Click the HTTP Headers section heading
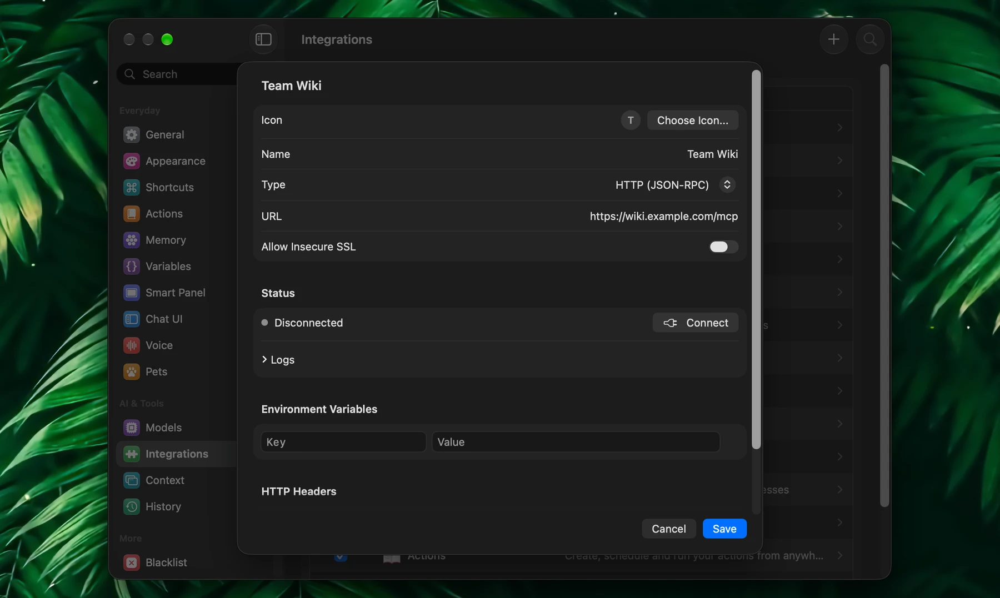The image size is (1000, 598). [x=299, y=491]
